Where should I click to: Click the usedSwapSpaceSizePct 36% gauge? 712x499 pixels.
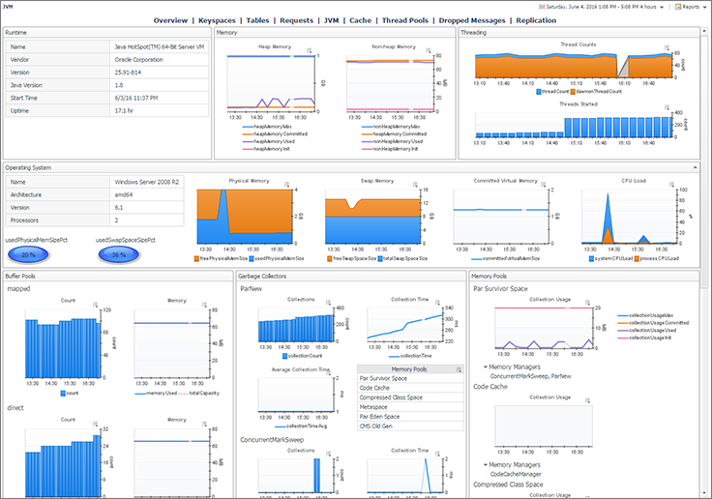[x=119, y=254]
